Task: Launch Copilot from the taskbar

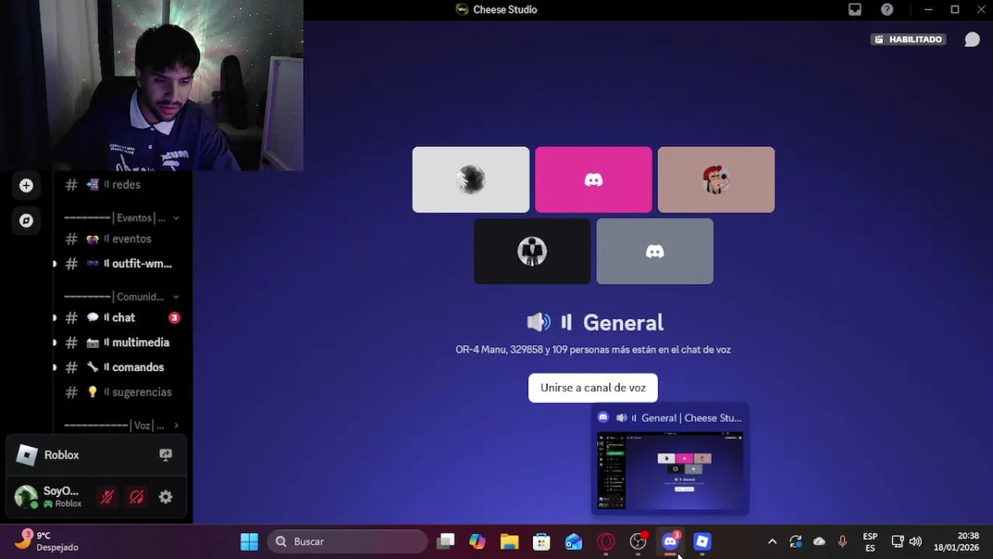Action: (x=477, y=542)
